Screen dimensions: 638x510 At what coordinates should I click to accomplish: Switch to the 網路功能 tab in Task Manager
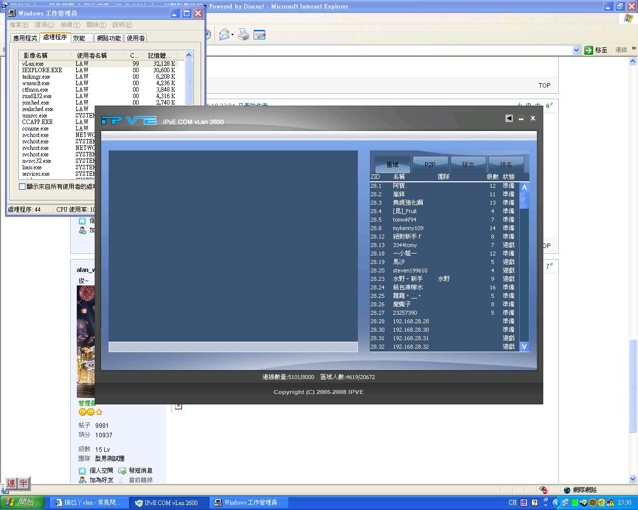[109, 38]
